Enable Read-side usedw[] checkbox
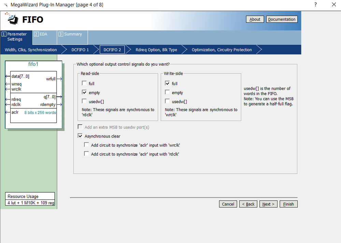Image resolution: width=341 pixels, height=243 pixels. 84,101
